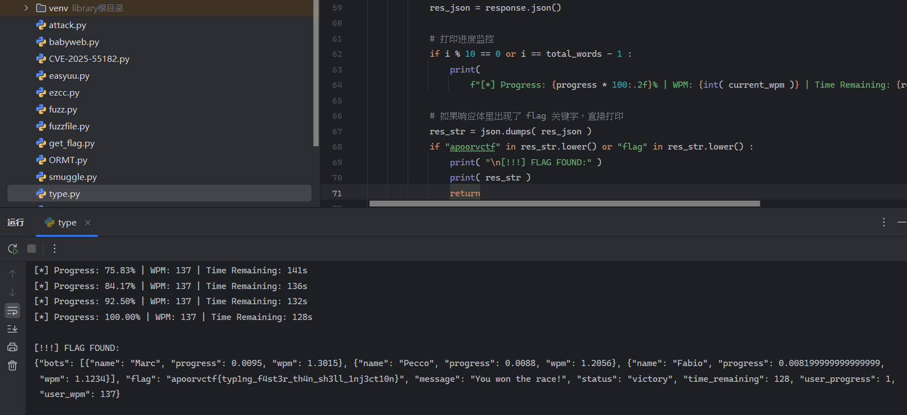This screenshot has width=907, height=415.
Task: Click line number 62 in gutter
Action: (x=337, y=54)
